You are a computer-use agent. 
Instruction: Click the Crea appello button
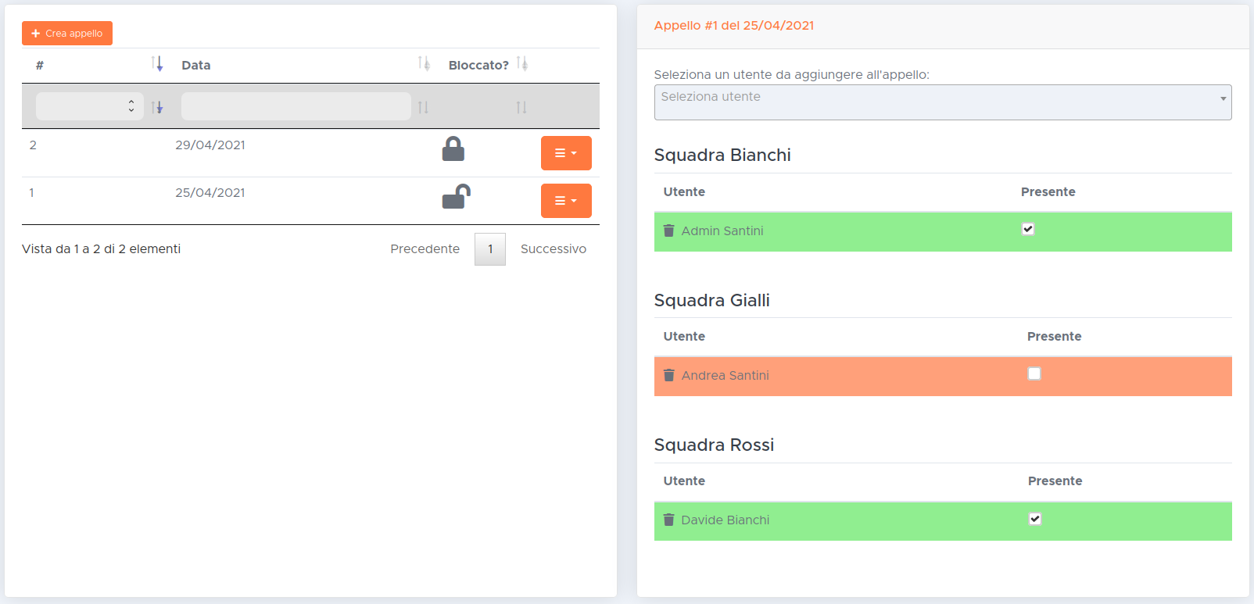tap(67, 34)
